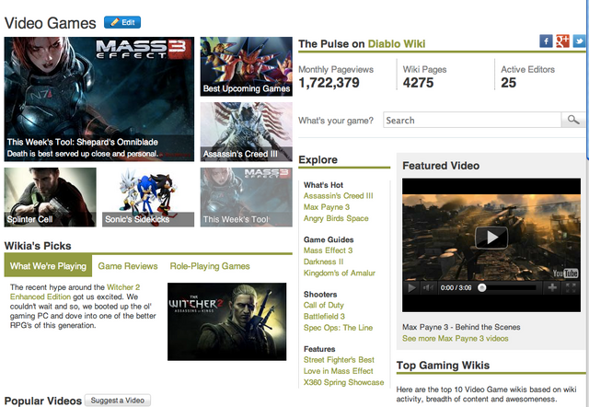The height and width of the screenshot is (407, 589).
Task: Open the Kingdom's of Amalur link
Action: [340, 273]
